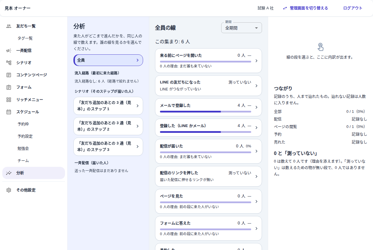The width and height of the screenshot is (373, 250).
Task: Click the ログアウト button
Action: [353, 8]
